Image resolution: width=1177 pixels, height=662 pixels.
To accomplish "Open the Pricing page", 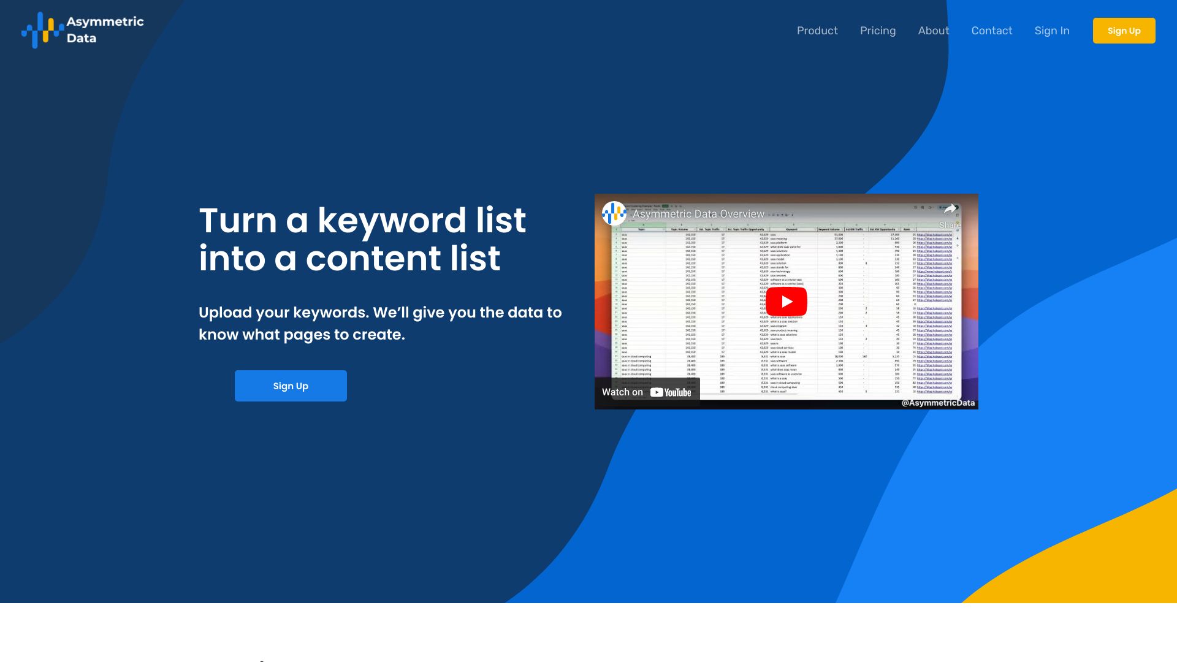I will (x=878, y=31).
